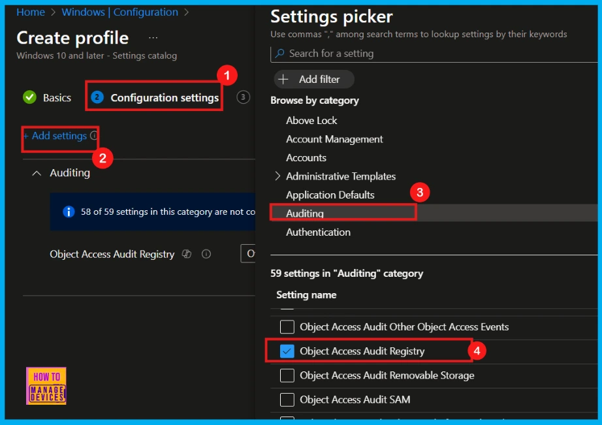The image size is (602, 425).
Task: Open the Create profile ellipsis menu
Action: 153,38
